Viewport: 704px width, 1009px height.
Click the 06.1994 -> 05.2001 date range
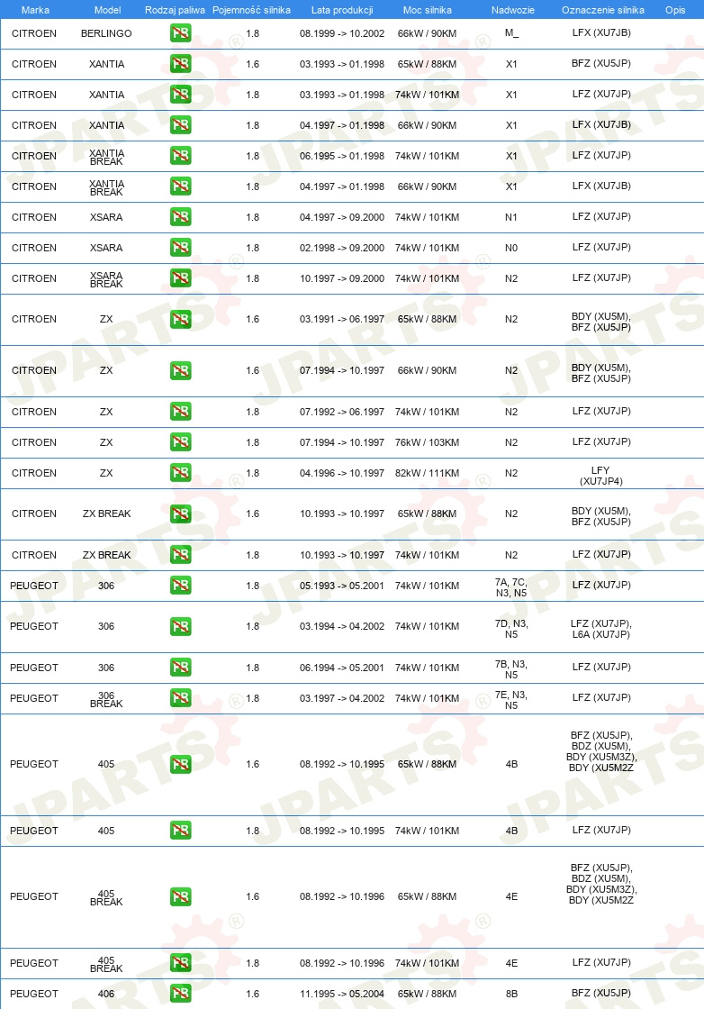point(342,668)
